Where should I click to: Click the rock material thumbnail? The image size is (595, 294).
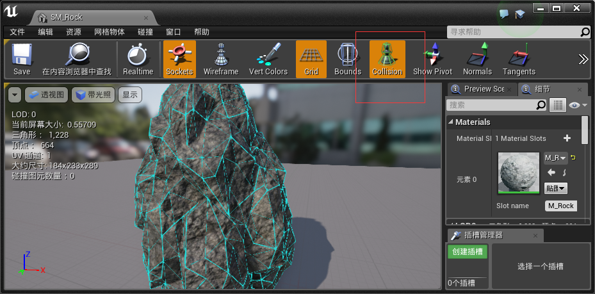click(518, 173)
